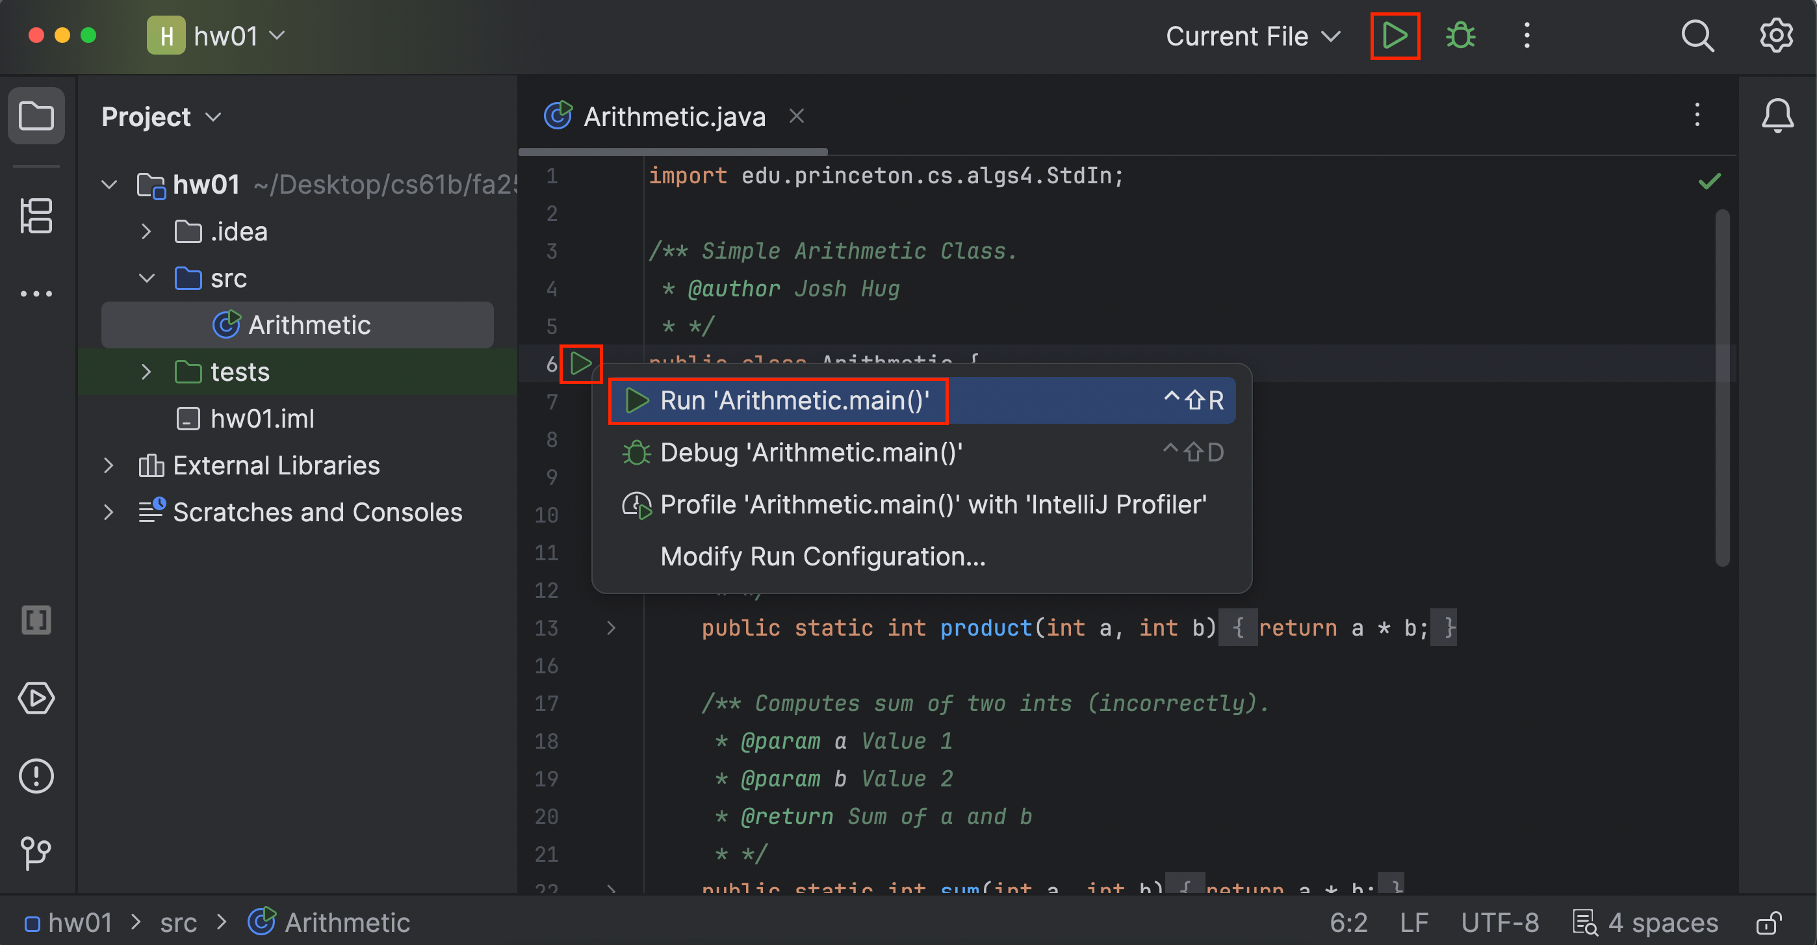
Task: Open IDE settings gear icon
Action: coord(1775,35)
